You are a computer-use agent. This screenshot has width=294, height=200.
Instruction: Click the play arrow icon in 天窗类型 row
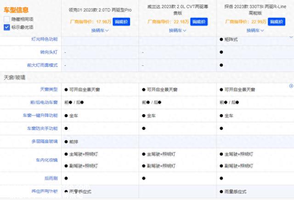tap(291, 86)
